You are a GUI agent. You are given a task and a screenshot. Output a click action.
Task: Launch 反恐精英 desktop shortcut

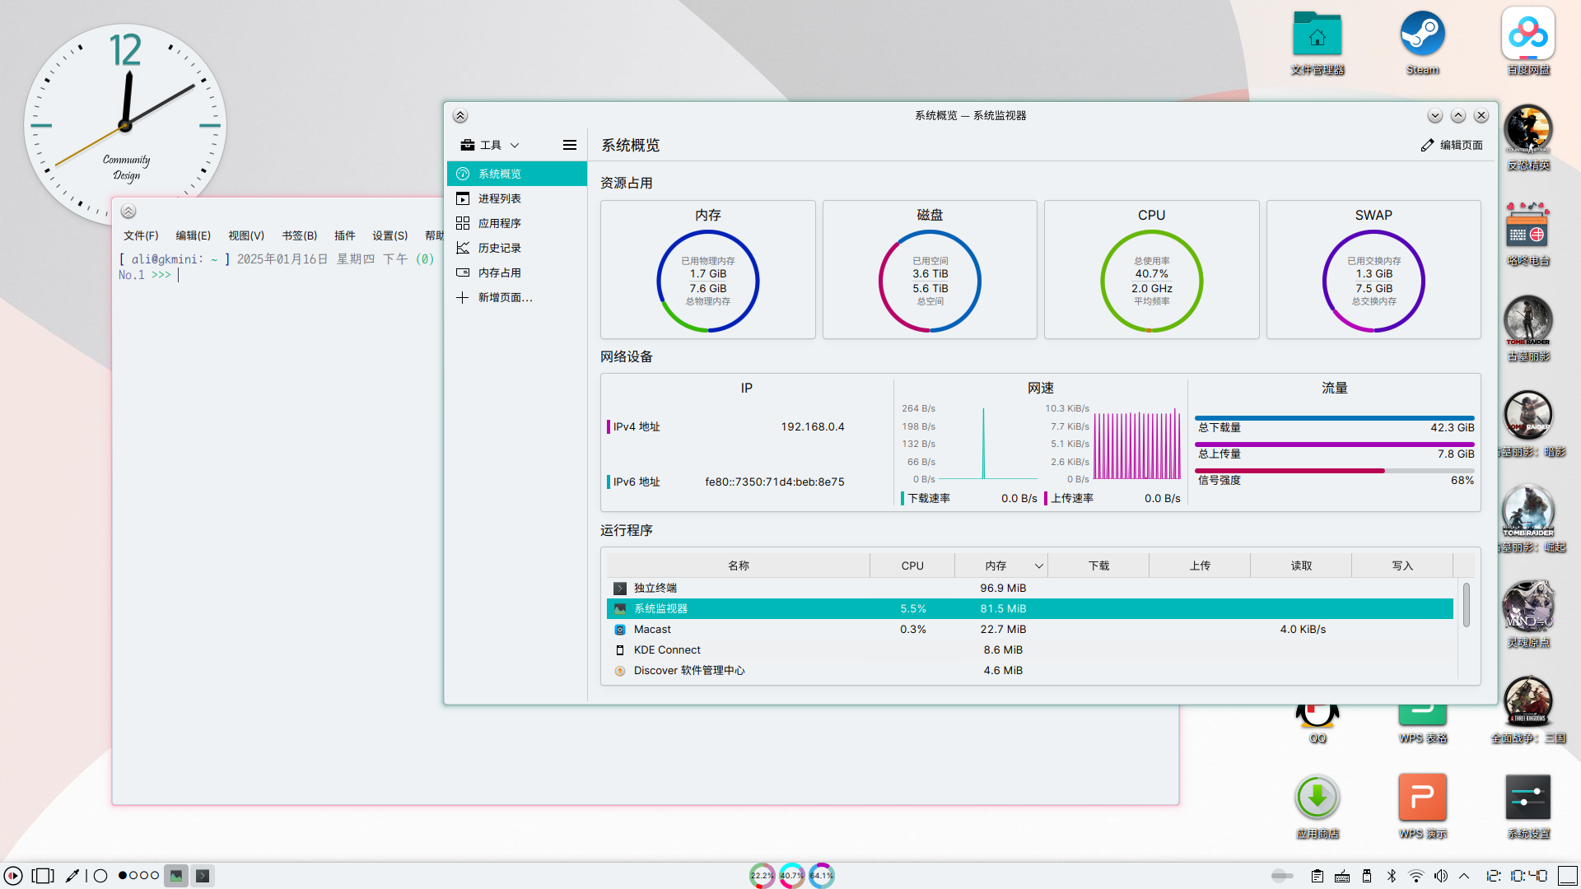(1528, 137)
